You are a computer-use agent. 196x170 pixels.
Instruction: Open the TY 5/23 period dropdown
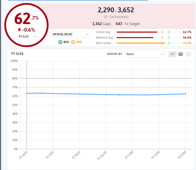coord(26,37)
